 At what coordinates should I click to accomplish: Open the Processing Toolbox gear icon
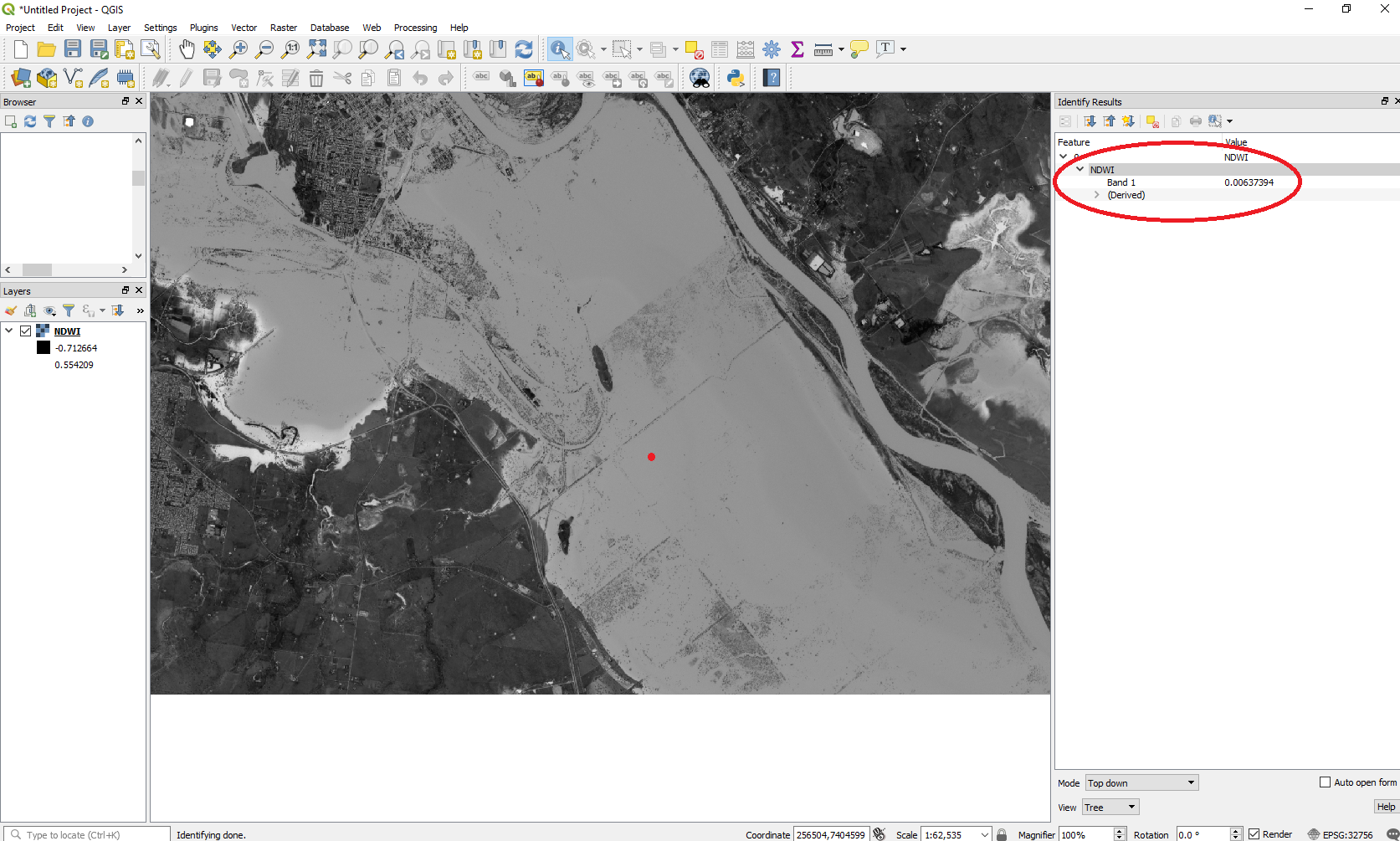coord(772,49)
